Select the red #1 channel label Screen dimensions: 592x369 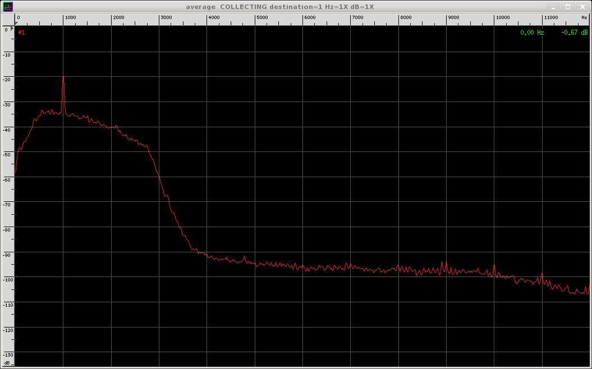coord(21,33)
